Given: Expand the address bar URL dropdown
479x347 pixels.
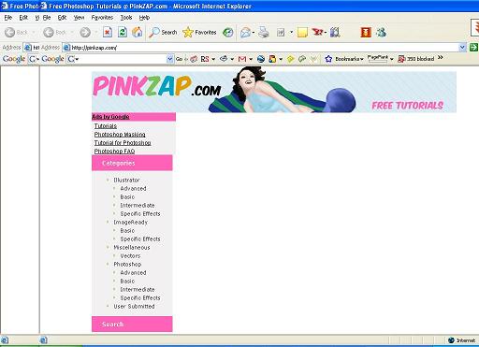Looking at the screenshot, I should pos(462,48).
